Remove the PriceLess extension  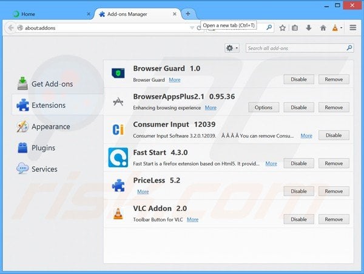click(334, 191)
